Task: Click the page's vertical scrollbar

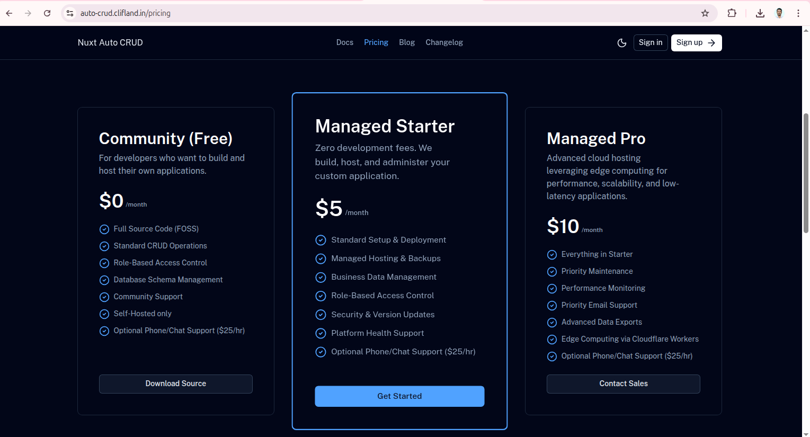Action: [x=806, y=173]
